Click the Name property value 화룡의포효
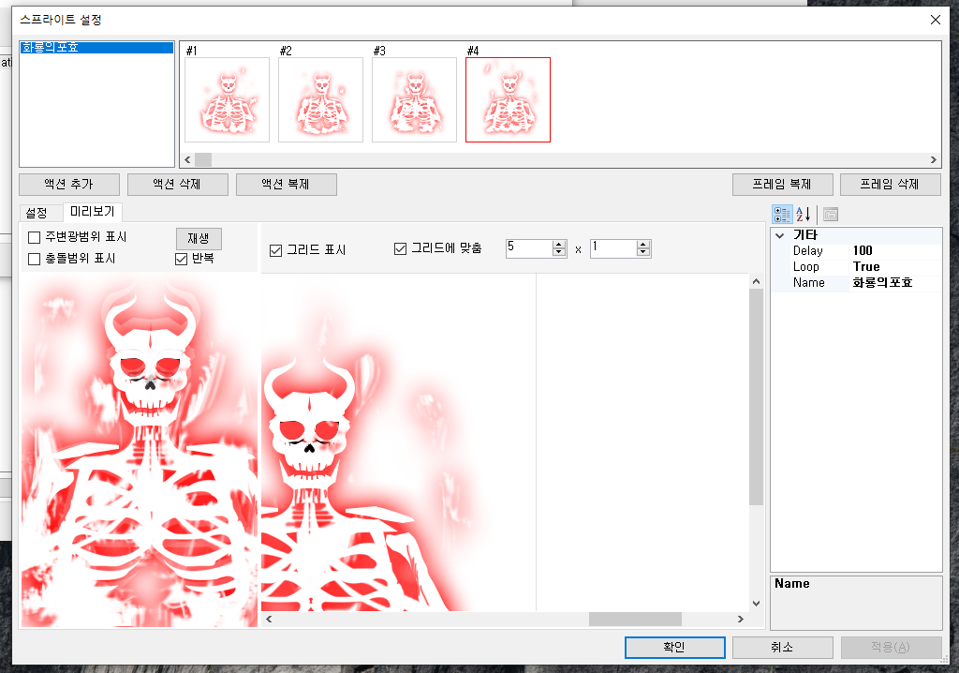This screenshot has height=673, width=959. 895,283
